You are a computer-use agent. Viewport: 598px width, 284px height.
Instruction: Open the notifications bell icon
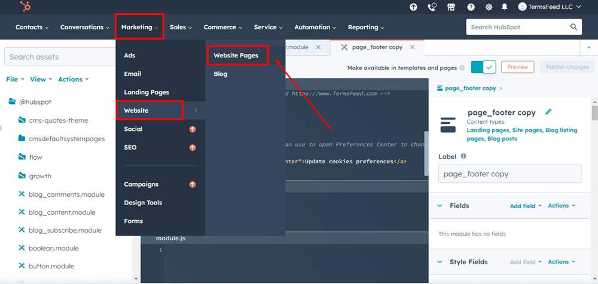point(505,7)
